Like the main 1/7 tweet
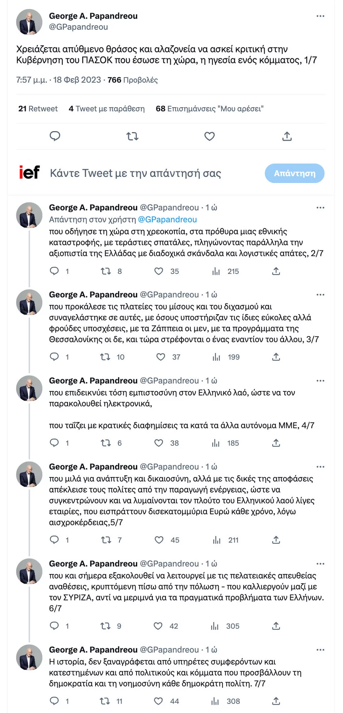 pyautogui.click(x=209, y=136)
